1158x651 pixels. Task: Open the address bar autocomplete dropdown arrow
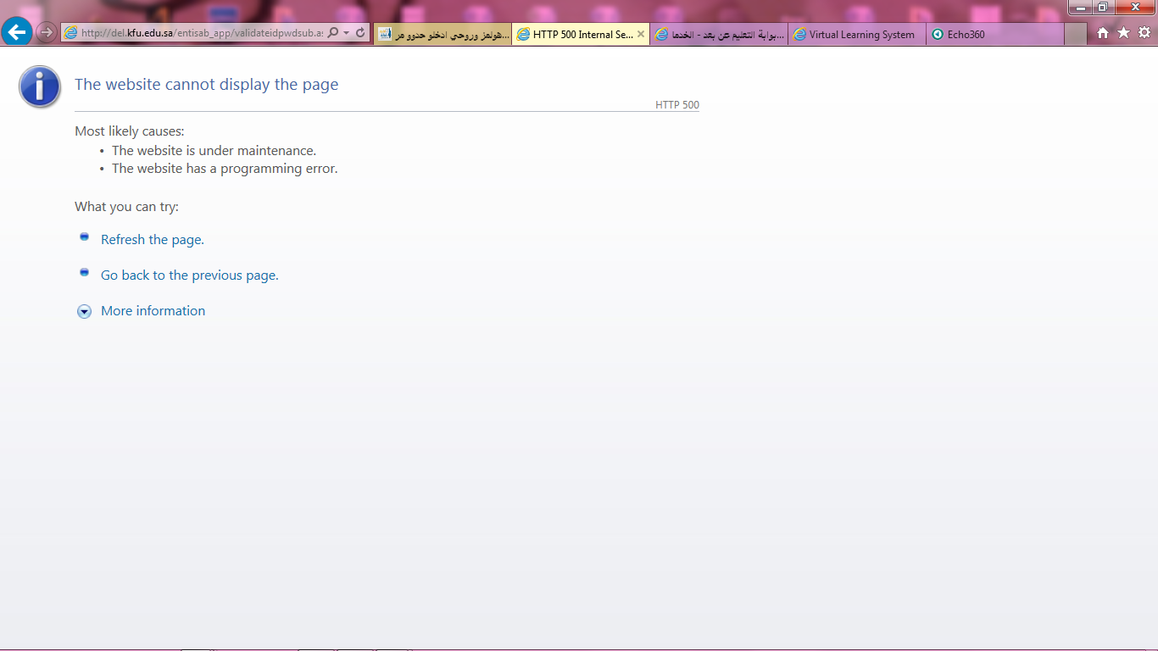[347, 32]
